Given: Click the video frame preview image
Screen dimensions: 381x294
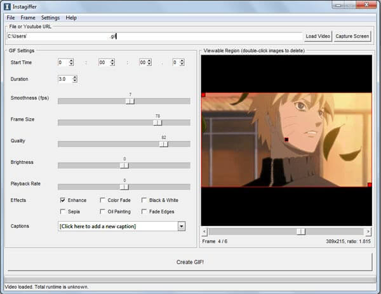Looking at the screenshot, I should point(286,140).
